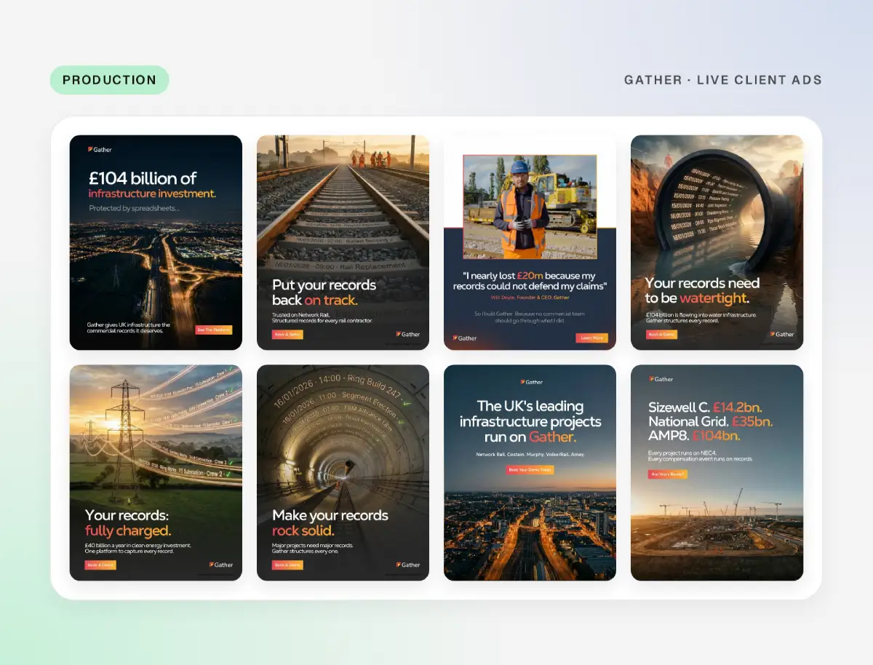Click 'National Grid. £35bn.' line
The width and height of the screenshot is (873, 665).
tap(710, 421)
